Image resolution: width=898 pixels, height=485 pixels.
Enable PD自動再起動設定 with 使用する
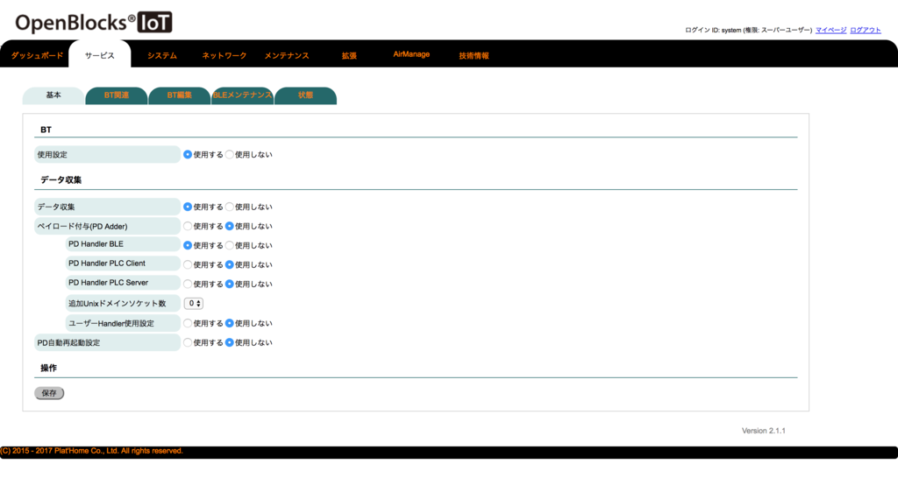click(x=188, y=342)
